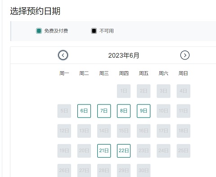The width and height of the screenshot is (216, 177).
Task: Click the unavailable 1日 date
Action: (x=124, y=91)
